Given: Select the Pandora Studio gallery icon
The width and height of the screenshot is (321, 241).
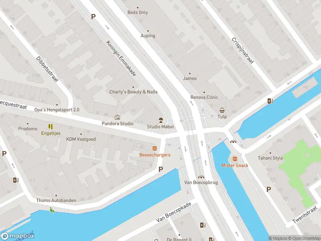Looking at the screenshot, I should (x=117, y=117).
